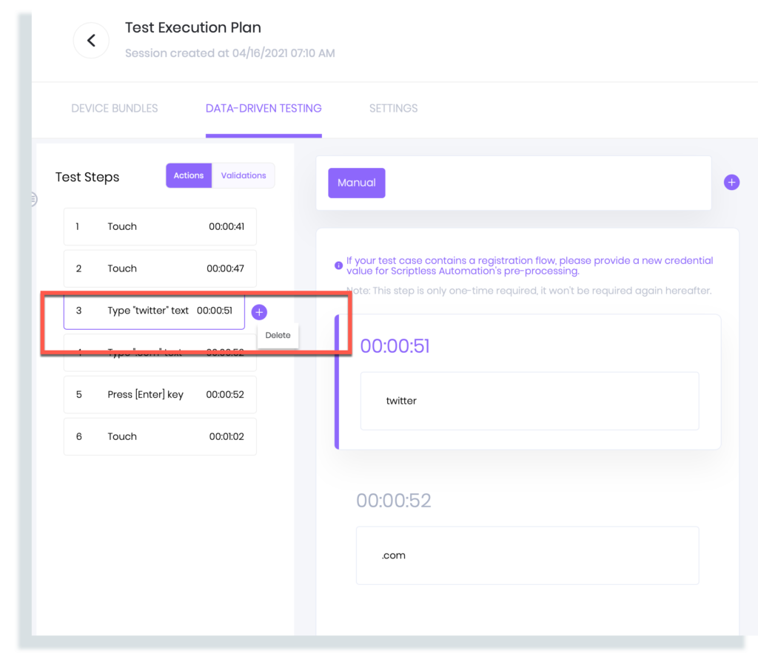
Task: Switch to Validations view
Action: click(x=244, y=175)
